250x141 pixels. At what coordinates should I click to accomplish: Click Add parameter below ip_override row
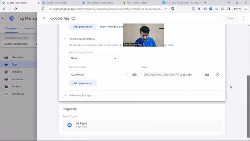coord(82,83)
